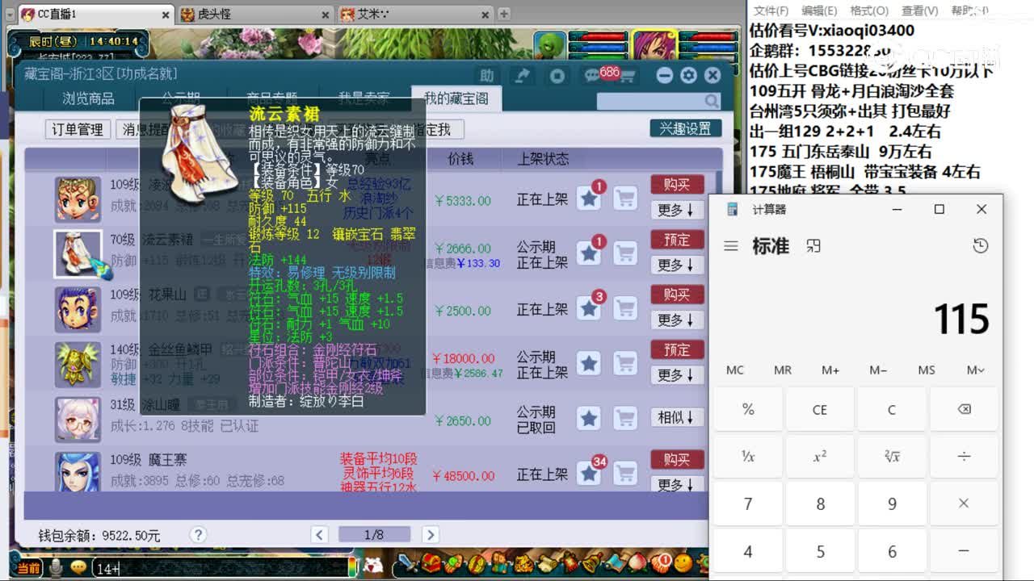Viewport: 1034px width, 581px height.
Task: Open Notepad 格式(O) menu
Action: (x=869, y=10)
